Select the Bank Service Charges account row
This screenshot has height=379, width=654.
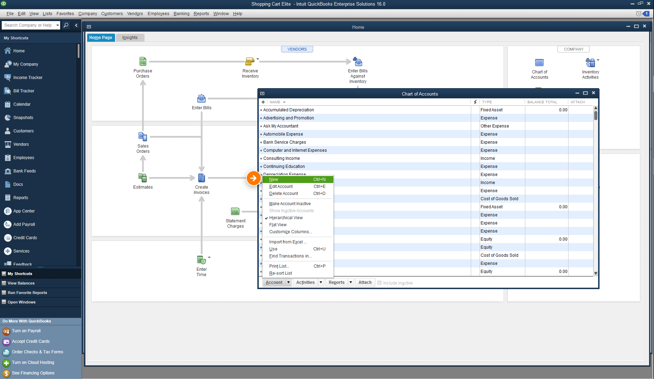[426, 142]
